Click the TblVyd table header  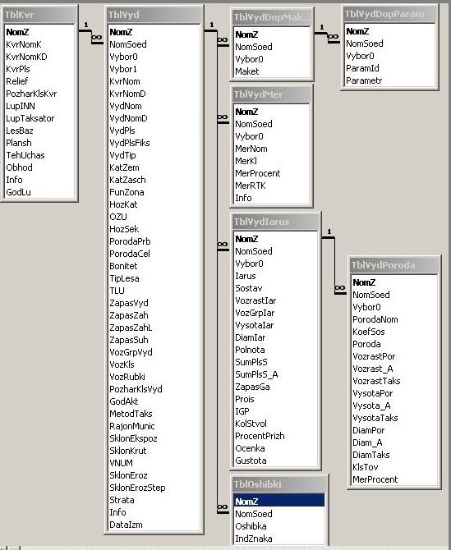(154, 15)
